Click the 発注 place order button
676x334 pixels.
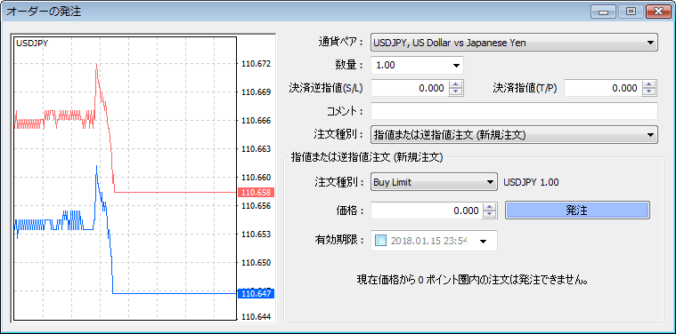pos(577,211)
